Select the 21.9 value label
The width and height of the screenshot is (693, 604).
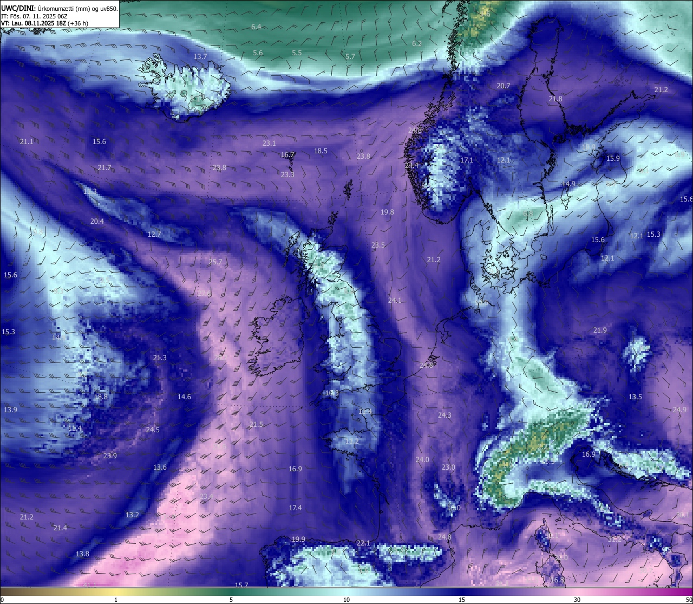point(600,330)
